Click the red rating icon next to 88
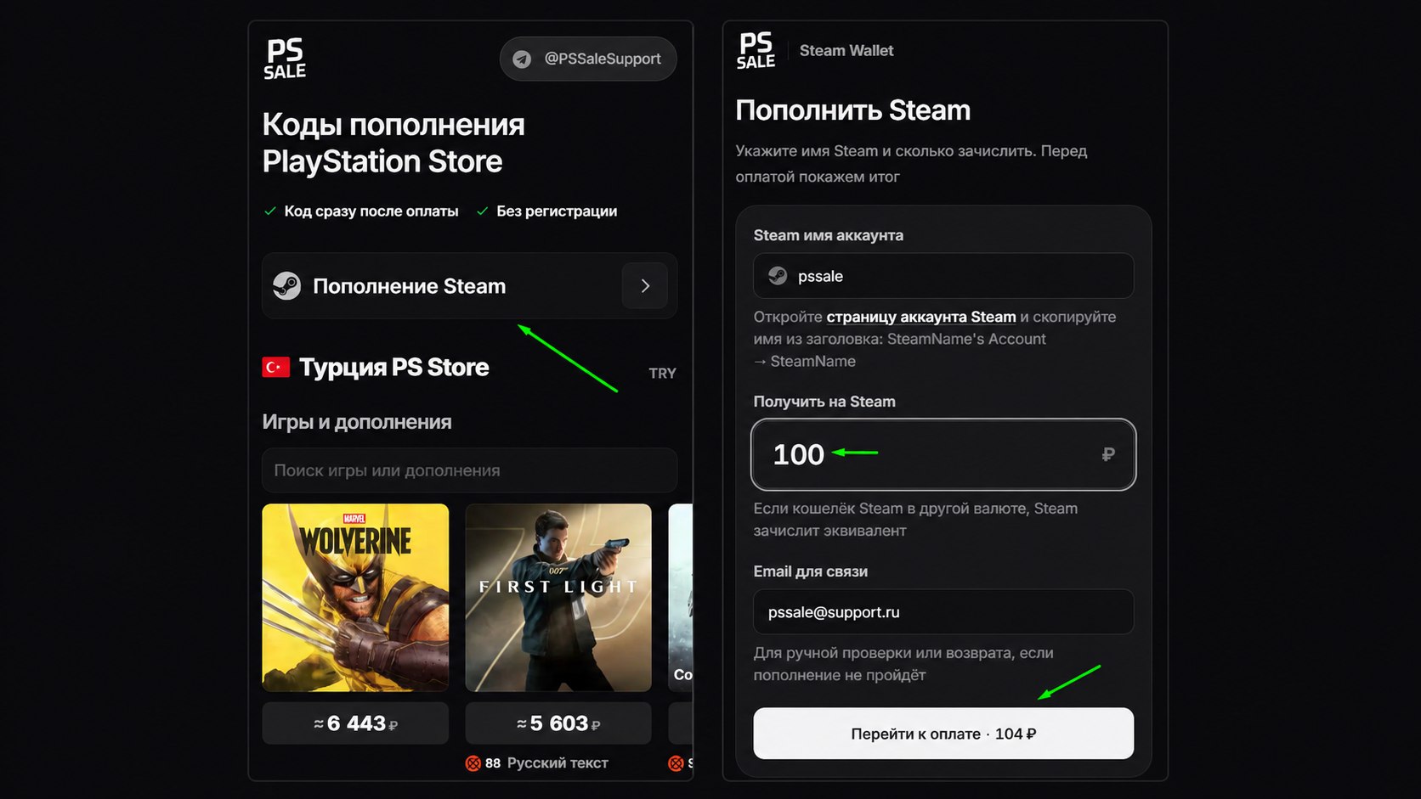This screenshot has width=1421, height=799. [473, 763]
